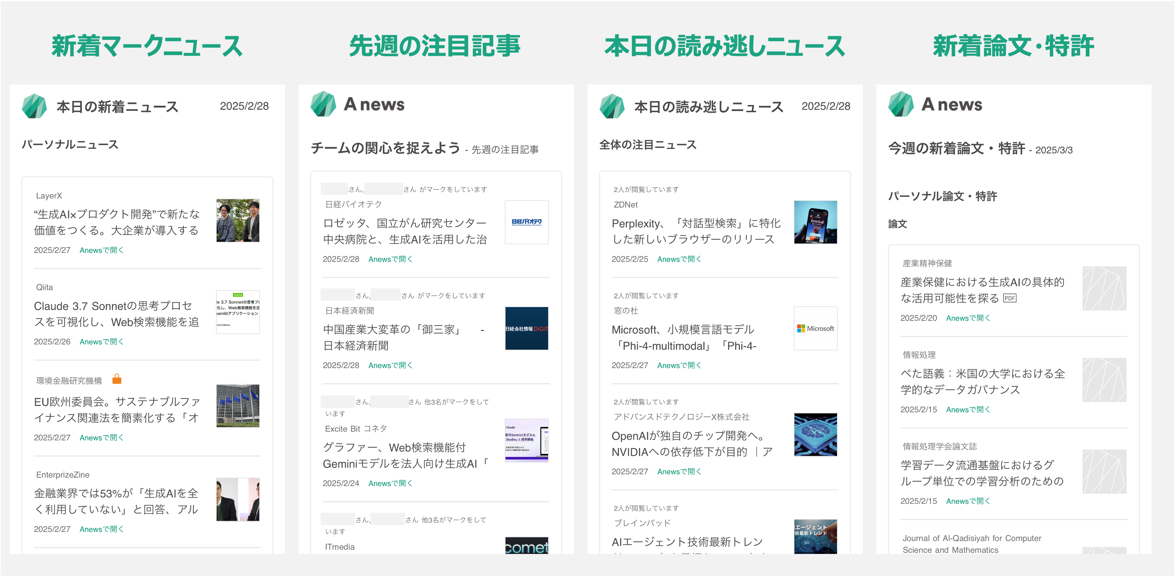This screenshot has height=577, width=1175.
Task: Open the Perplexity browser article in Anews
Action: [679, 259]
